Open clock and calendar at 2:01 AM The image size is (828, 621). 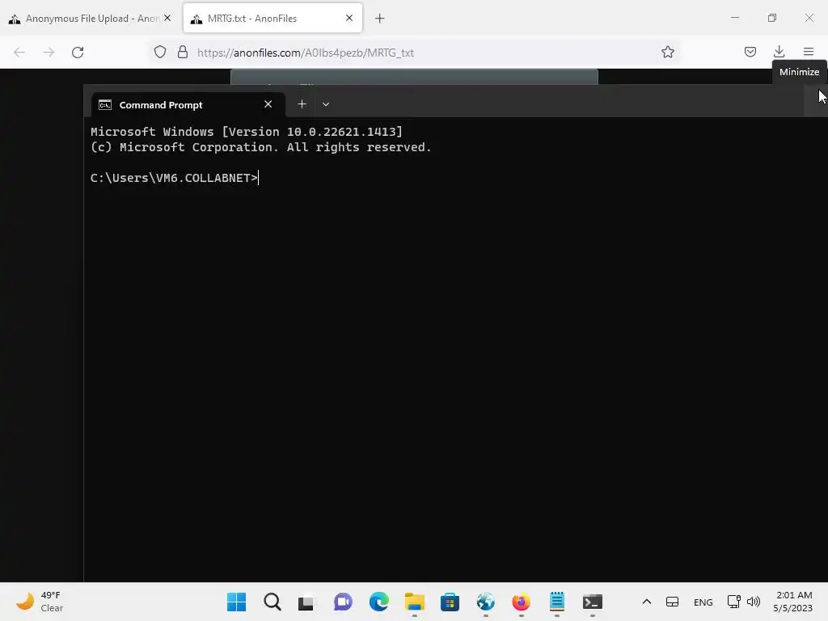793,602
